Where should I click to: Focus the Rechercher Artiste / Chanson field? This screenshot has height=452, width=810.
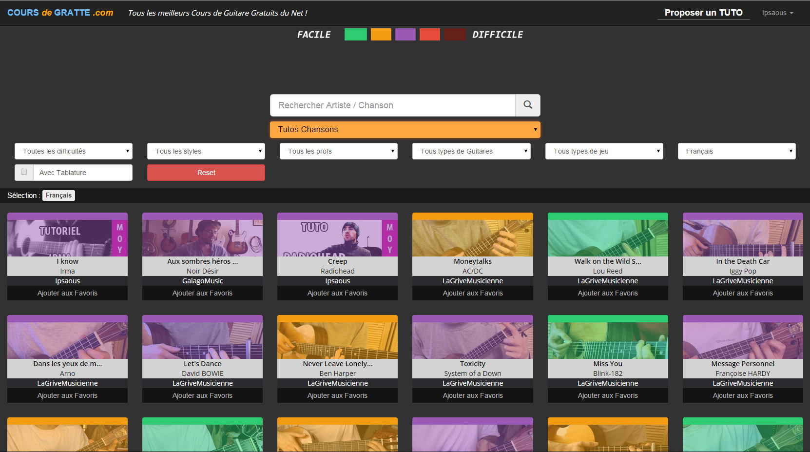pyautogui.click(x=393, y=105)
